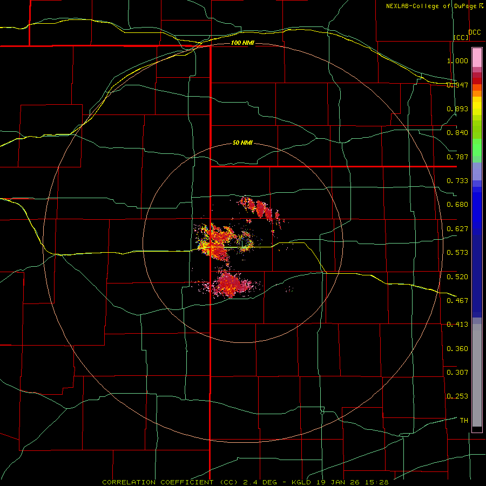Select the 0.733 colorbar value
Image resolution: width=486 pixels, height=486 pixels.
457,181
